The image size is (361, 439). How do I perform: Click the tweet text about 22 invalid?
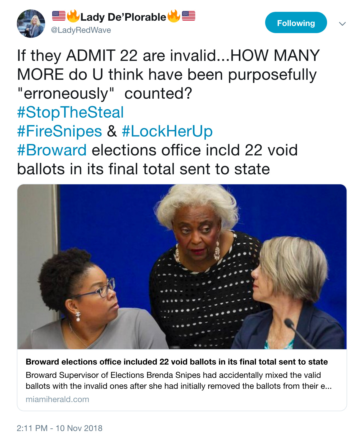(168, 74)
